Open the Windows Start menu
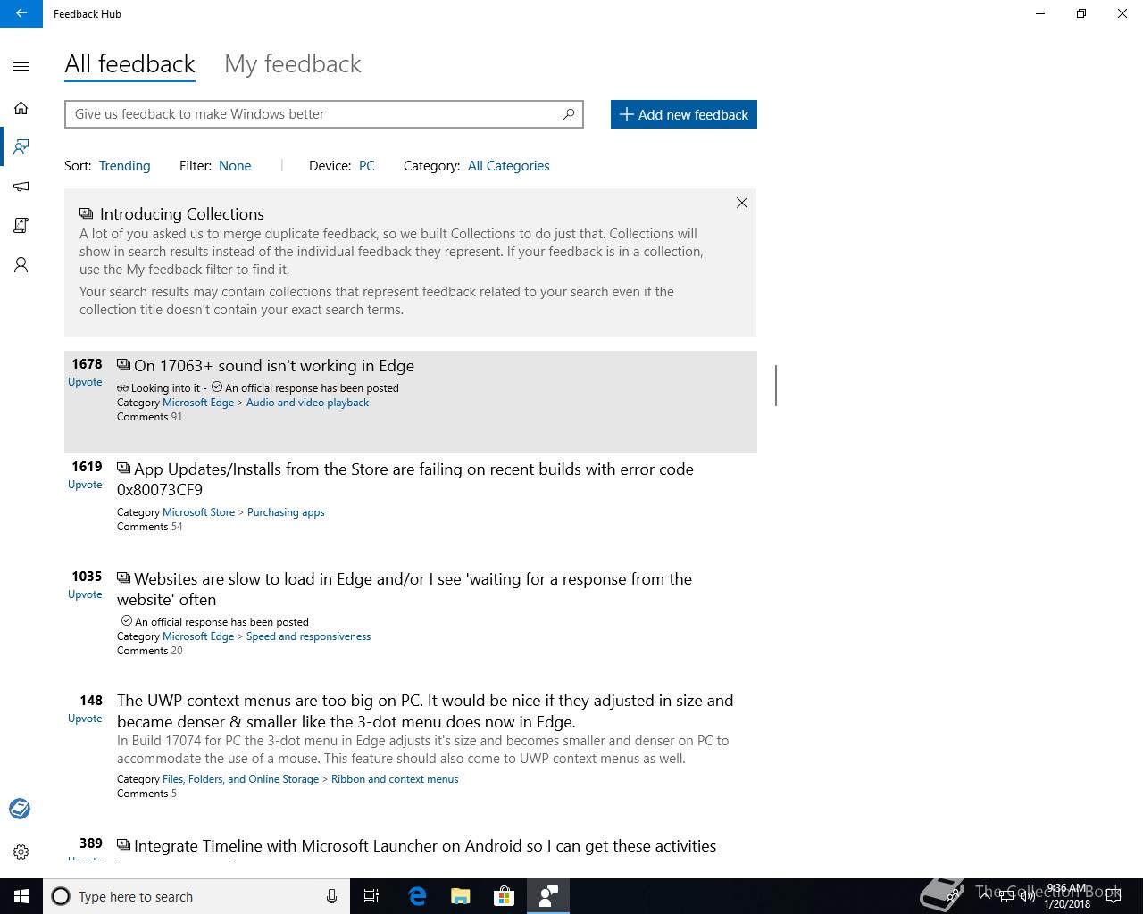The height and width of the screenshot is (914, 1143). [21, 896]
